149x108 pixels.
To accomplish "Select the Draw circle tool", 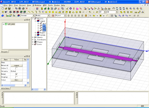I will click(x=49, y=12).
